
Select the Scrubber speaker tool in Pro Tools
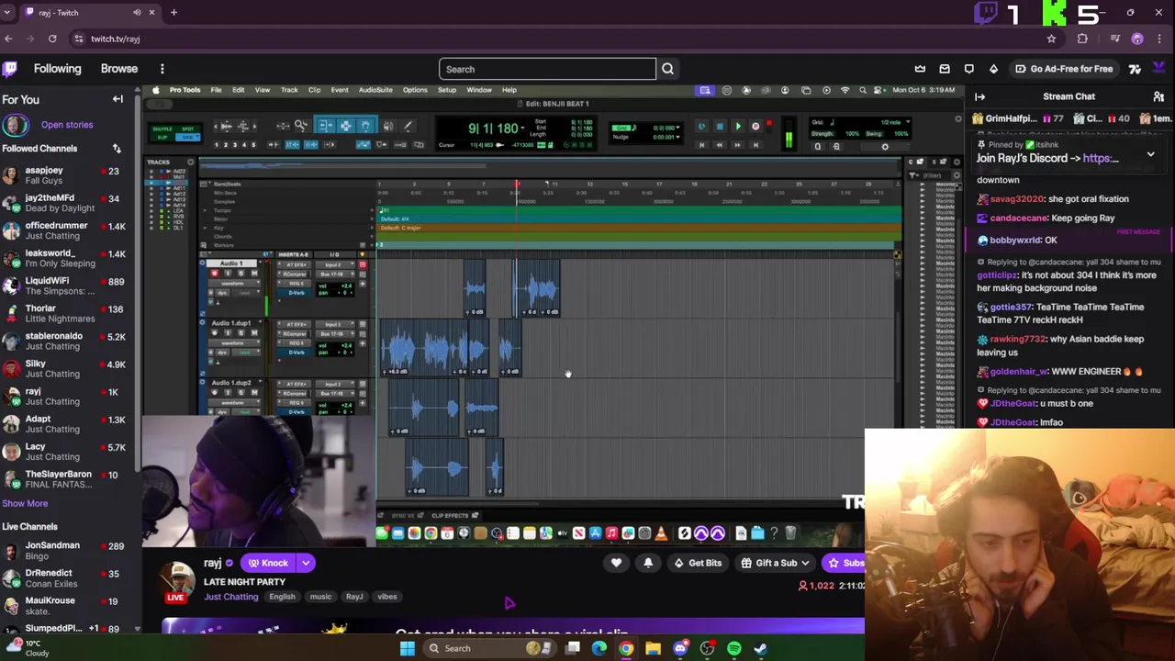(388, 126)
